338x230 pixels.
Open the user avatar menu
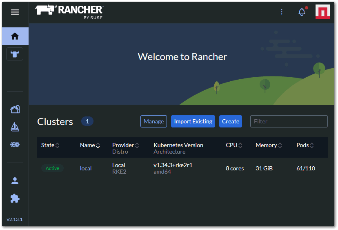[323, 12]
